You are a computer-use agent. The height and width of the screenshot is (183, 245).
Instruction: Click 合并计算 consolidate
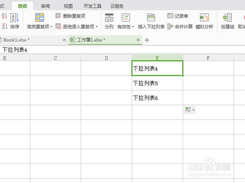tap(180, 27)
